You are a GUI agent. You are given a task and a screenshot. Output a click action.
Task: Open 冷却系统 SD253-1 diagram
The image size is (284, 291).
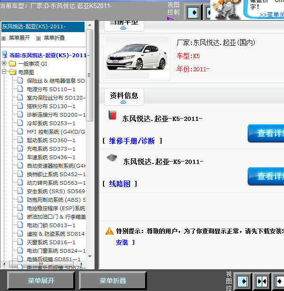(x=51, y=123)
